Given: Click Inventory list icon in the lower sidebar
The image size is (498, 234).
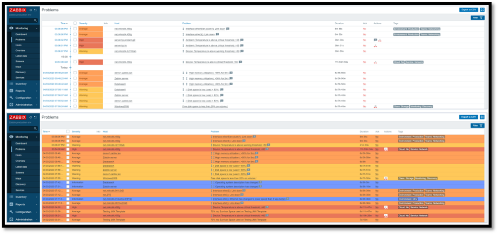Looking at the screenshot, I should tap(11, 197).
